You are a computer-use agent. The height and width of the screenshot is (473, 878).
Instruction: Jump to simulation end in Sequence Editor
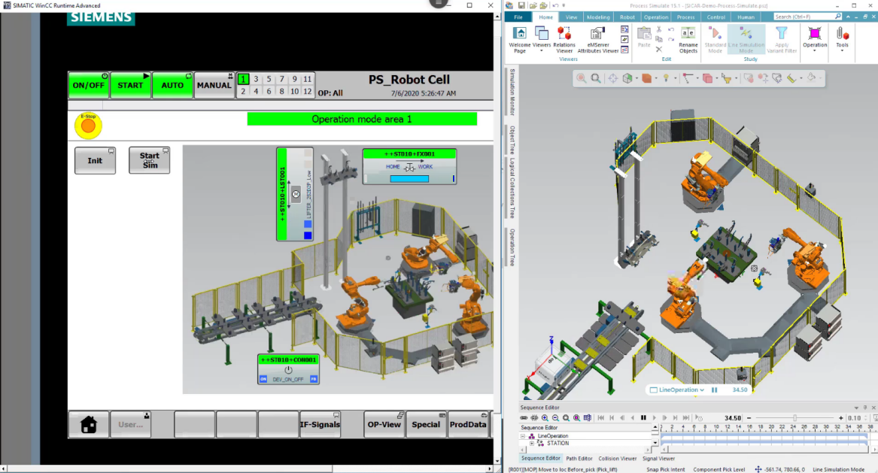click(686, 417)
